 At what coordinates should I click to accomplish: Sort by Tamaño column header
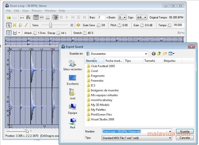(153, 61)
